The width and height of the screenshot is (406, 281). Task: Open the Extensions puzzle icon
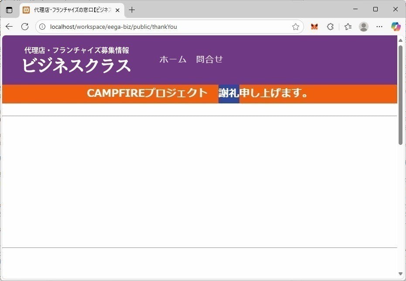pyautogui.click(x=330, y=27)
